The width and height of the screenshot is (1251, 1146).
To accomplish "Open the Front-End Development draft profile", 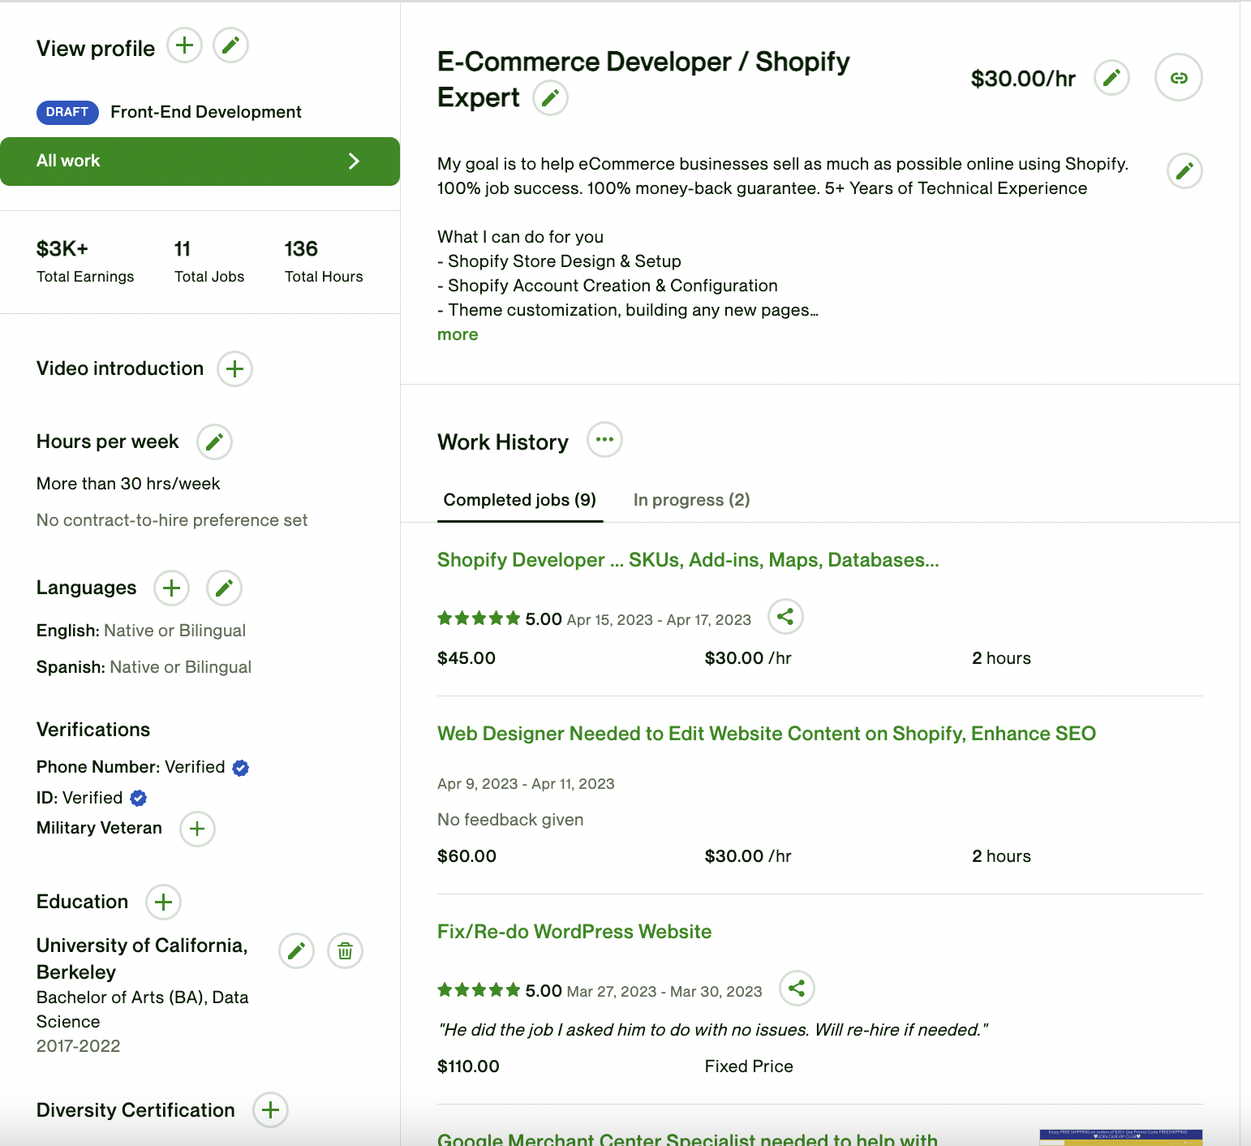I will point(205,112).
